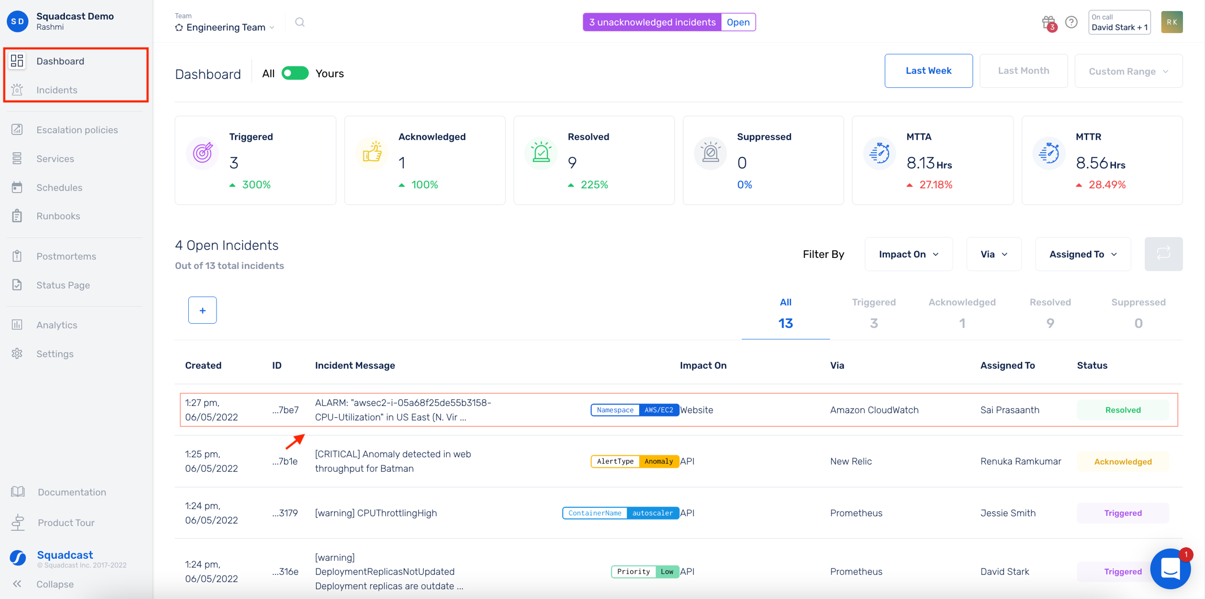Open the gift box notifications icon
The width and height of the screenshot is (1205, 599).
pyautogui.click(x=1049, y=22)
